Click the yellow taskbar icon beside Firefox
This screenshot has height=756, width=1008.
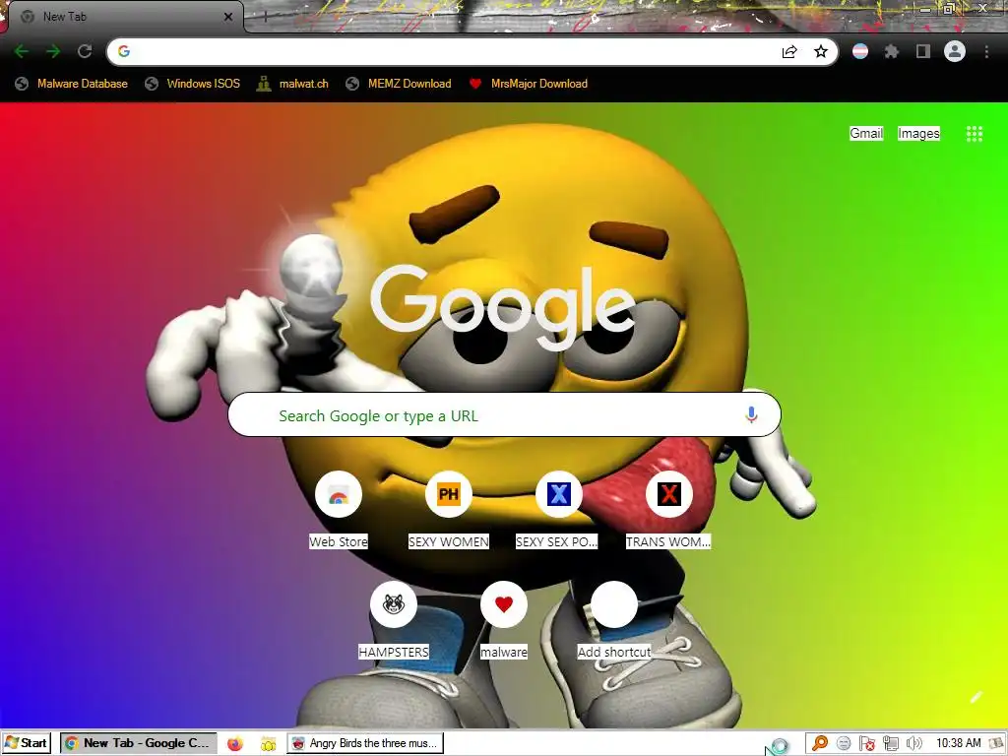tap(268, 744)
